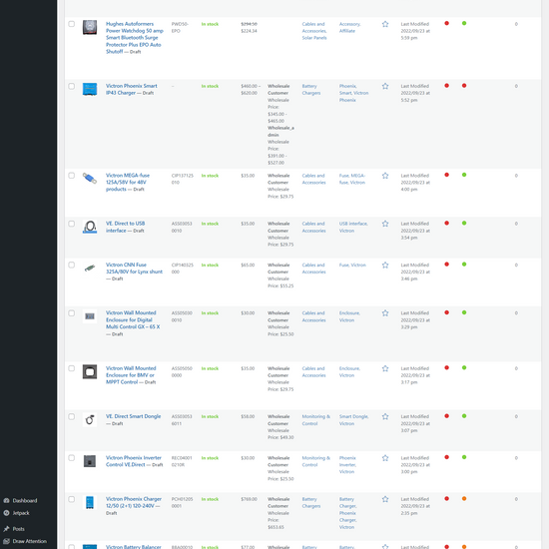The image size is (549, 549).
Task: Select checkbox for Hughes Autoformers Power Watchdog
Action: pos(72,24)
